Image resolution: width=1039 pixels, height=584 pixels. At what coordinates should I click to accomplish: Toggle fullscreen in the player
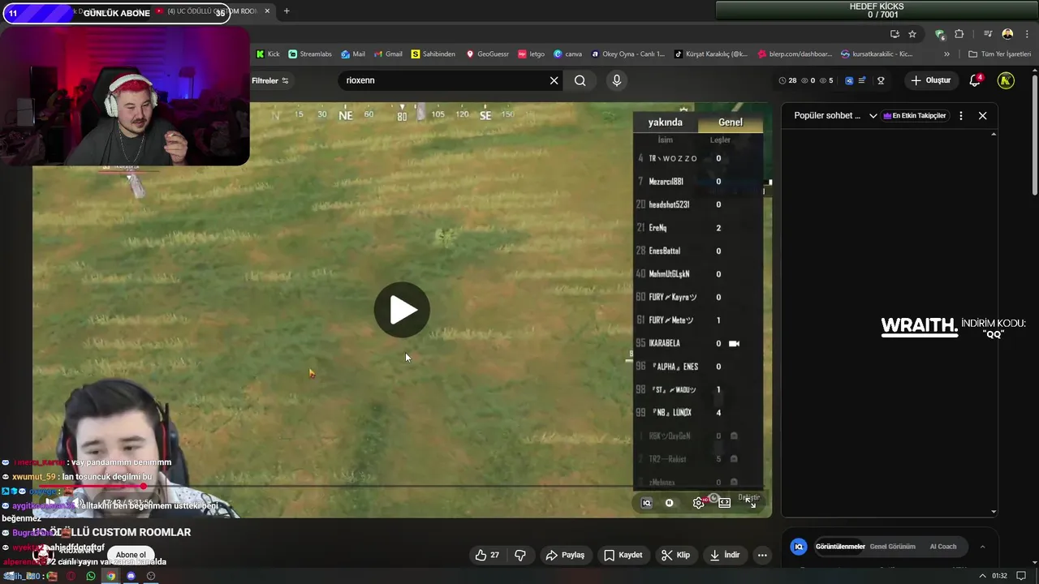tap(751, 503)
